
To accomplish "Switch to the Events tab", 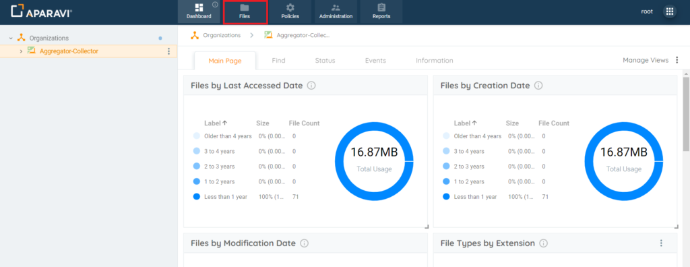I will pos(375,61).
